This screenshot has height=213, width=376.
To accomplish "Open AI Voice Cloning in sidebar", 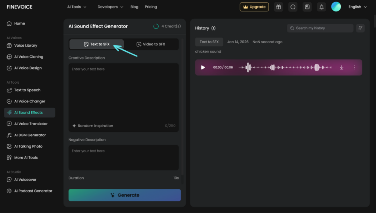I will pyautogui.click(x=29, y=57).
